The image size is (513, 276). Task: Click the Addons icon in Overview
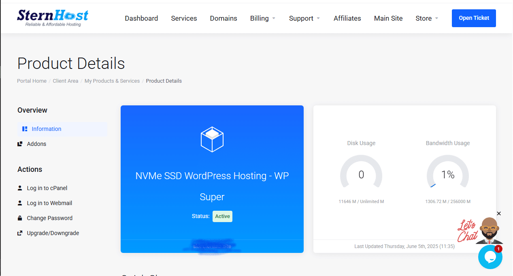[20, 144]
